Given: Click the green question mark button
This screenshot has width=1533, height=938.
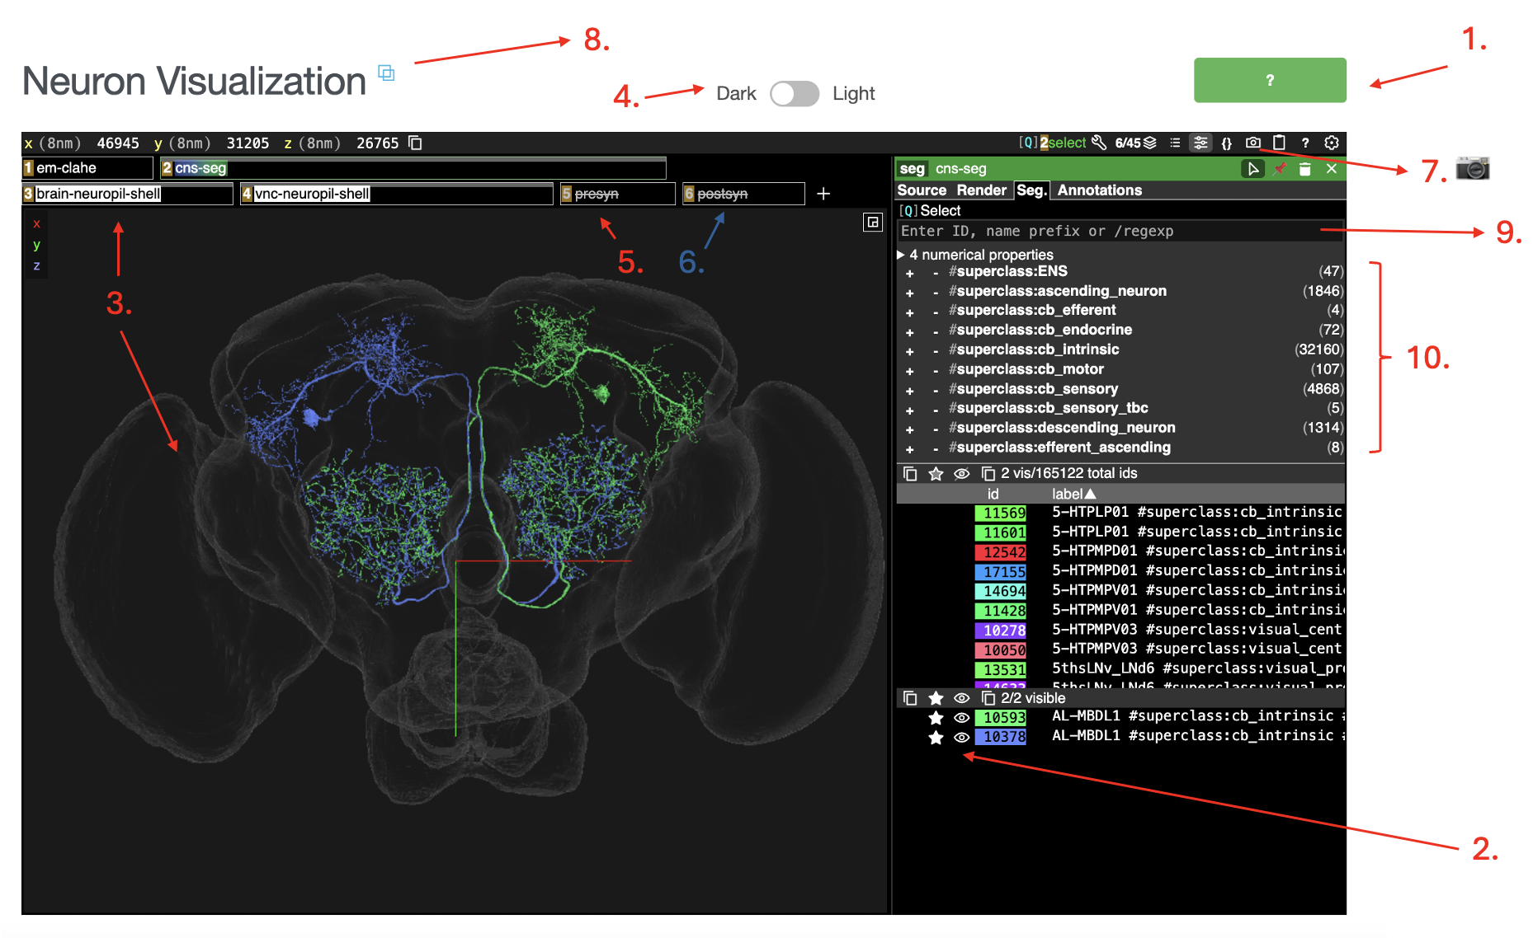Looking at the screenshot, I should click(x=1269, y=80).
